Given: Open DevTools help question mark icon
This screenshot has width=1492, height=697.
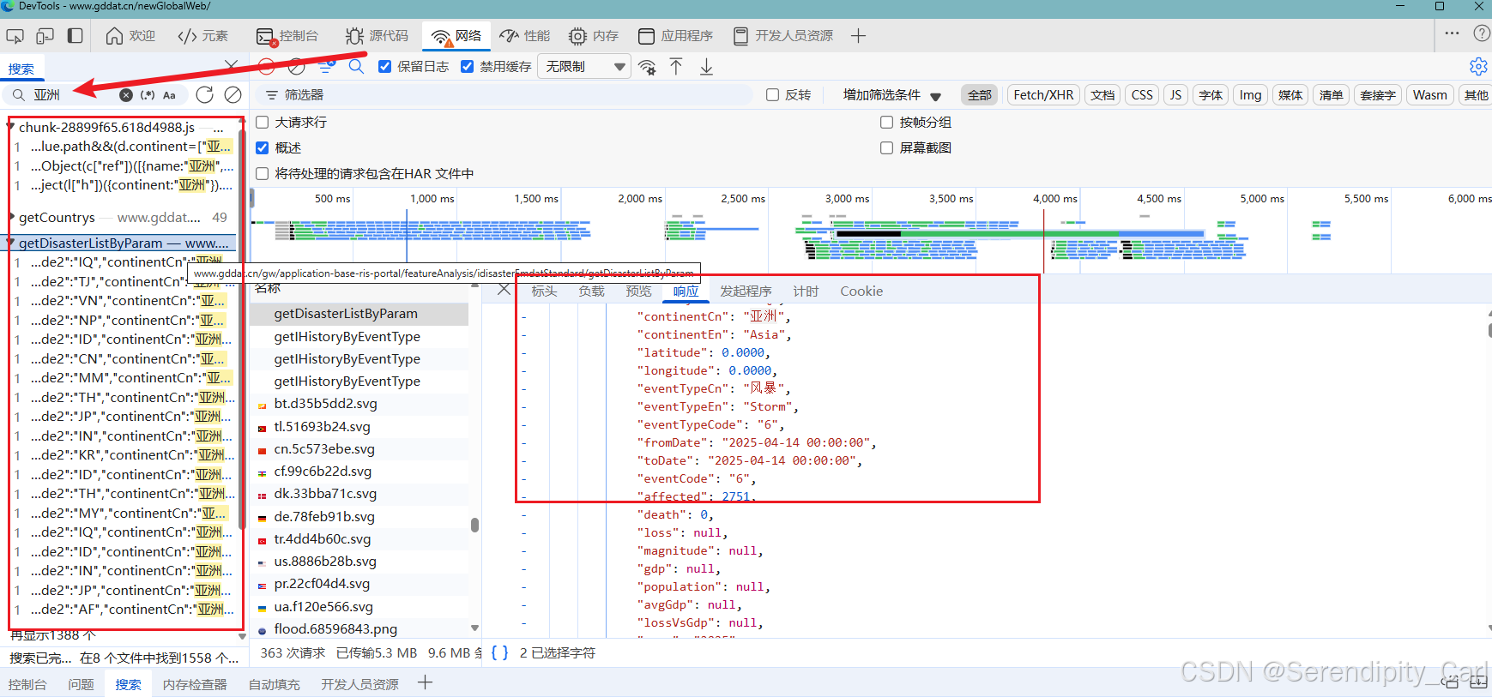Looking at the screenshot, I should (1481, 33).
